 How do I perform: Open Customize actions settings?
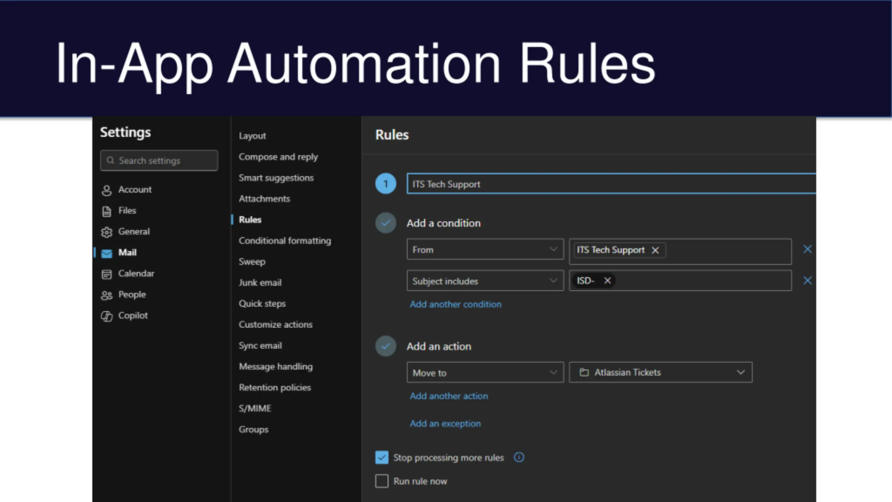point(276,325)
